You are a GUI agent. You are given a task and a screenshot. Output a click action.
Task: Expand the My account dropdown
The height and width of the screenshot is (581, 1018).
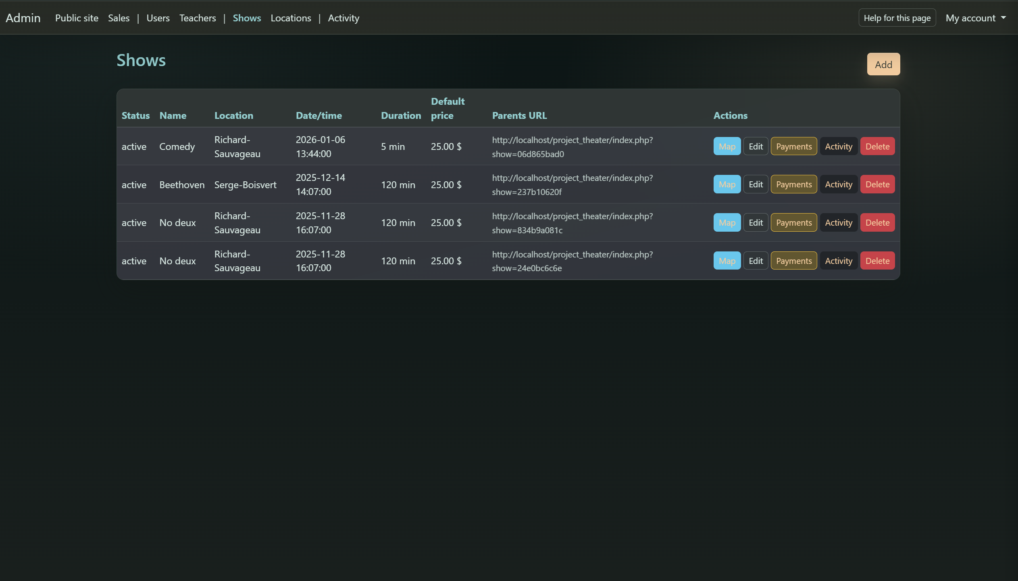[975, 18]
